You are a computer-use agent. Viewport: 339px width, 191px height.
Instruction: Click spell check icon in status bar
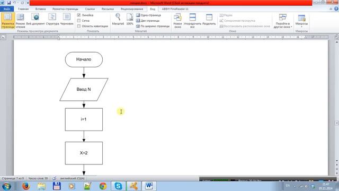pyautogui.click(x=54, y=178)
